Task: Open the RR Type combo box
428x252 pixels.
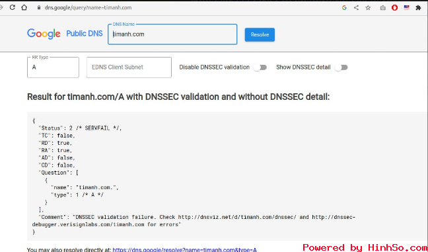Action: 53,67
